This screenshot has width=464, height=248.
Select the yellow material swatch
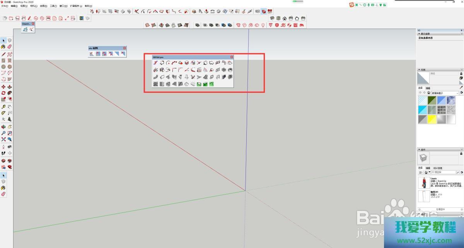432,120
